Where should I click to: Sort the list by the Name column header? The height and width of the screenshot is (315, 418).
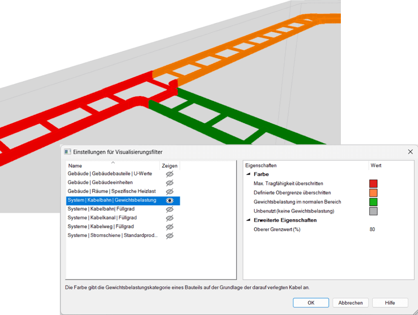coord(113,166)
